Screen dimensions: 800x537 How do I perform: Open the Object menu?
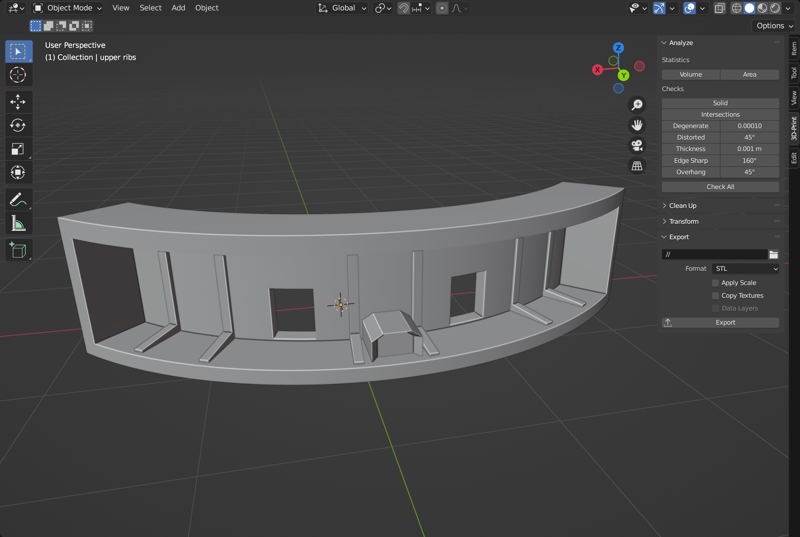click(x=207, y=8)
